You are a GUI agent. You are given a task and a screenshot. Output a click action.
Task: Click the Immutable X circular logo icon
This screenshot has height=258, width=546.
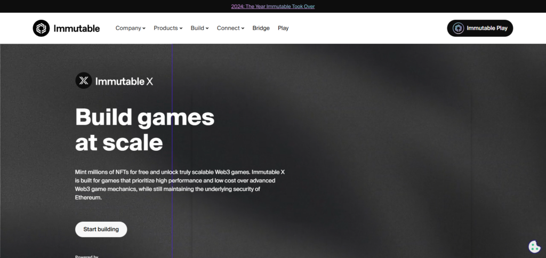[x=84, y=81]
